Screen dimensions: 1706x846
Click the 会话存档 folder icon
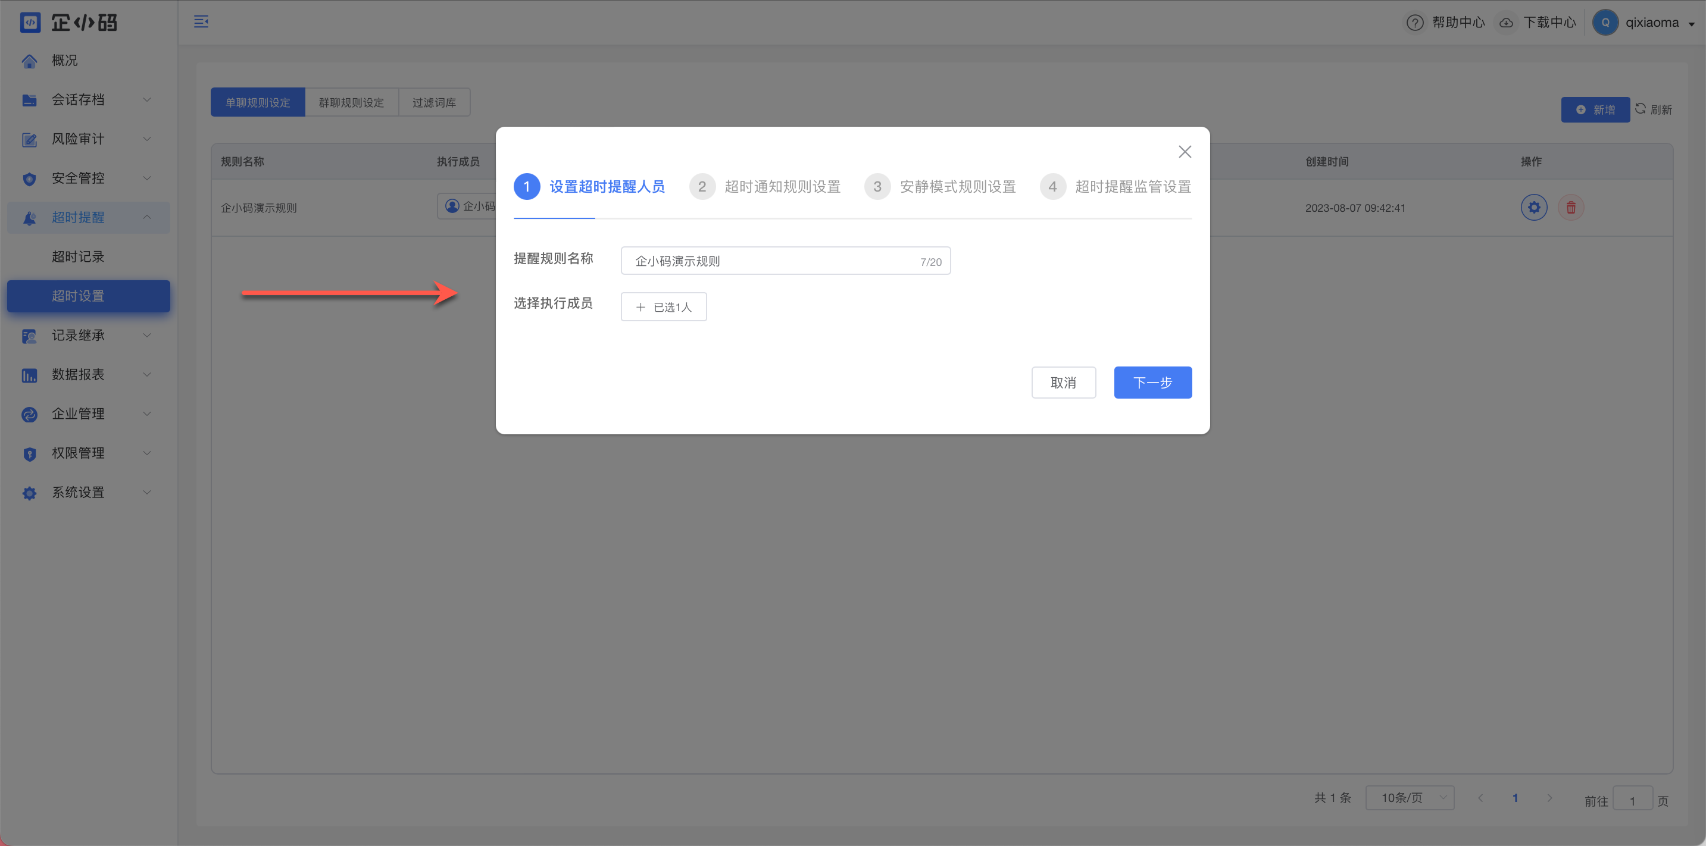coord(29,100)
